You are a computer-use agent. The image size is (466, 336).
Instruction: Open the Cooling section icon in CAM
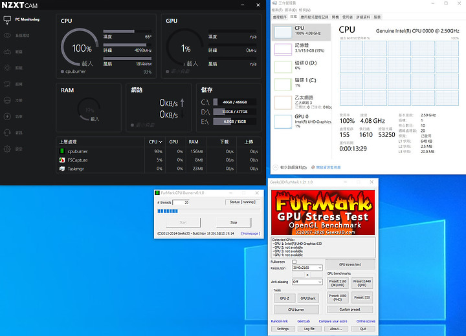pyautogui.click(x=7, y=100)
